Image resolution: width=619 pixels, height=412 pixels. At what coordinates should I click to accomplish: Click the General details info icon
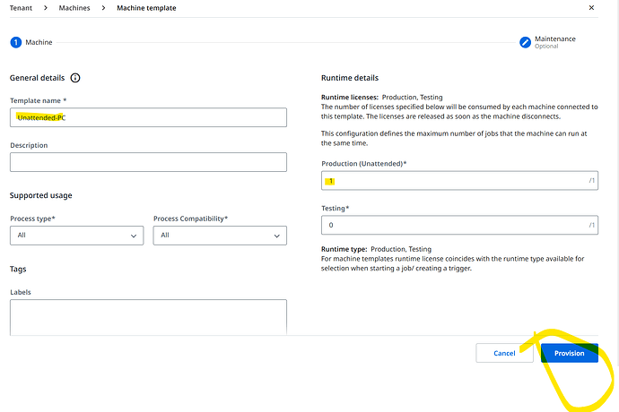(x=75, y=78)
